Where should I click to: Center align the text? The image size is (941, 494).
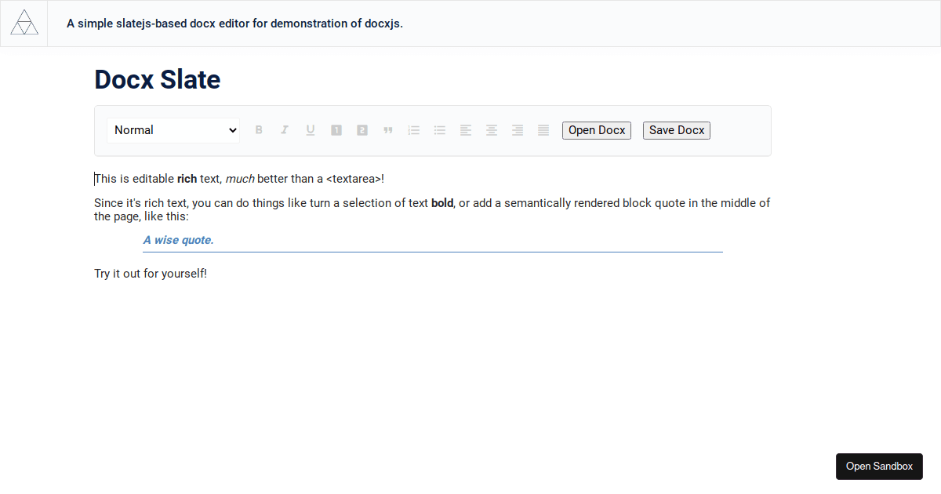(x=492, y=130)
